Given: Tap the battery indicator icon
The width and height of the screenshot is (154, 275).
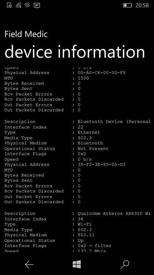Looking at the screenshot, I should coord(127,5).
